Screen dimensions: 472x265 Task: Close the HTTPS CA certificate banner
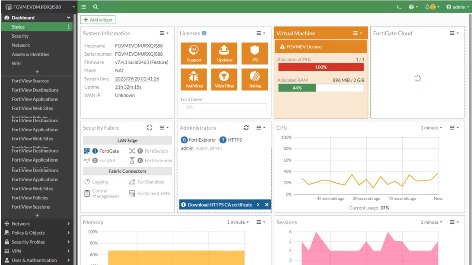pos(267,205)
